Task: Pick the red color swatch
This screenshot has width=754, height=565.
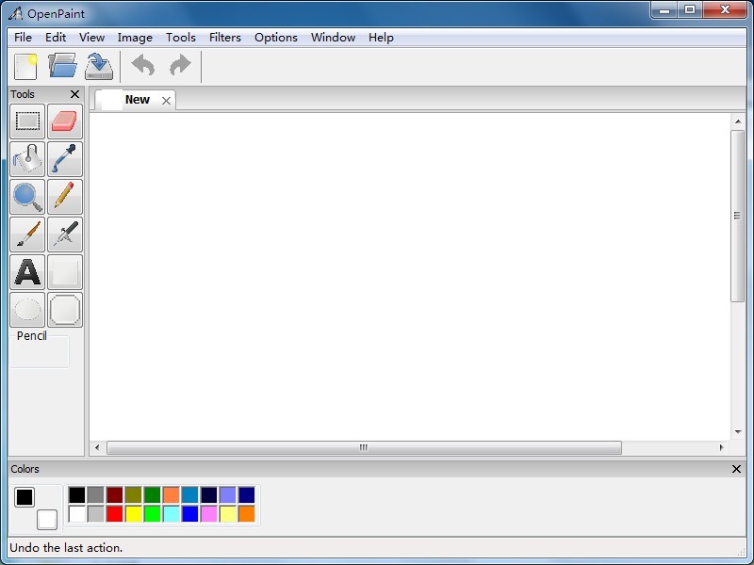Action: (x=114, y=514)
